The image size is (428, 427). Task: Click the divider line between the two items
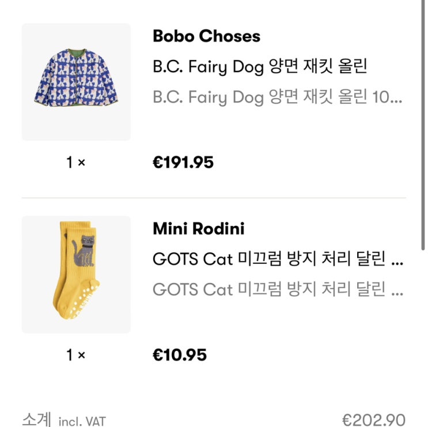pyautogui.click(x=214, y=198)
